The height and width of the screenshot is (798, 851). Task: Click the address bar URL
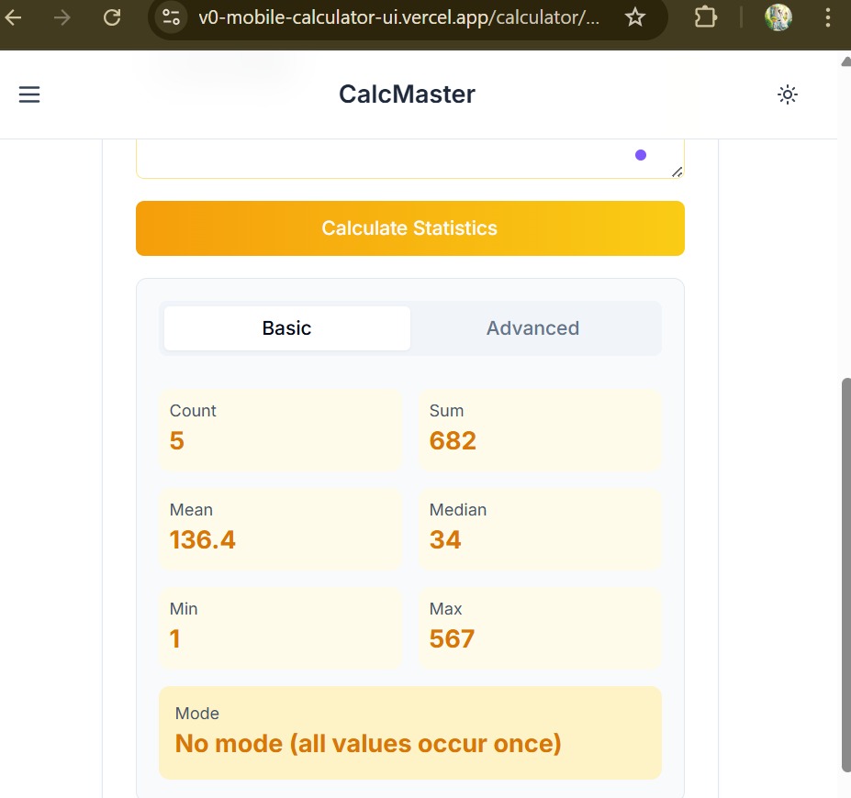point(399,17)
